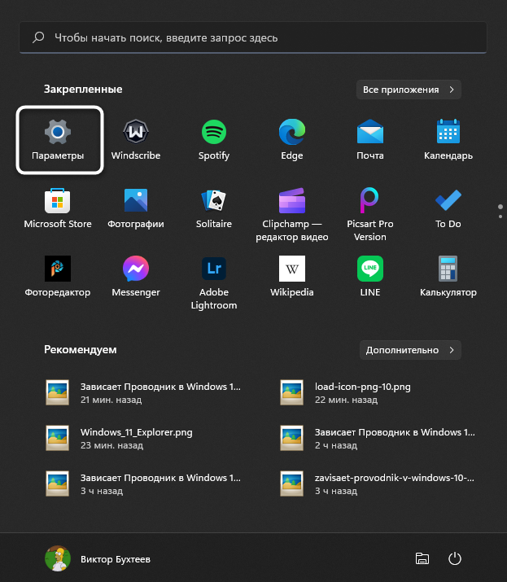507x582 pixels.
Task: Open Messenger from pinned apps
Action: (x=136, y=276)
